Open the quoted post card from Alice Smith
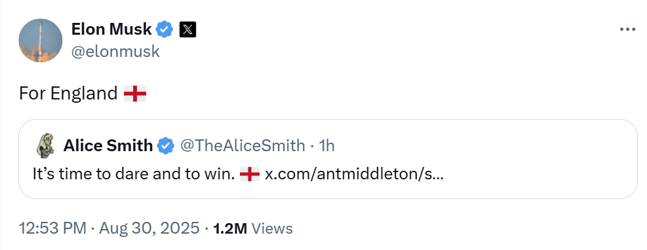Image resolution: width=647 pixels, height=250 pixels. point(328,159)
